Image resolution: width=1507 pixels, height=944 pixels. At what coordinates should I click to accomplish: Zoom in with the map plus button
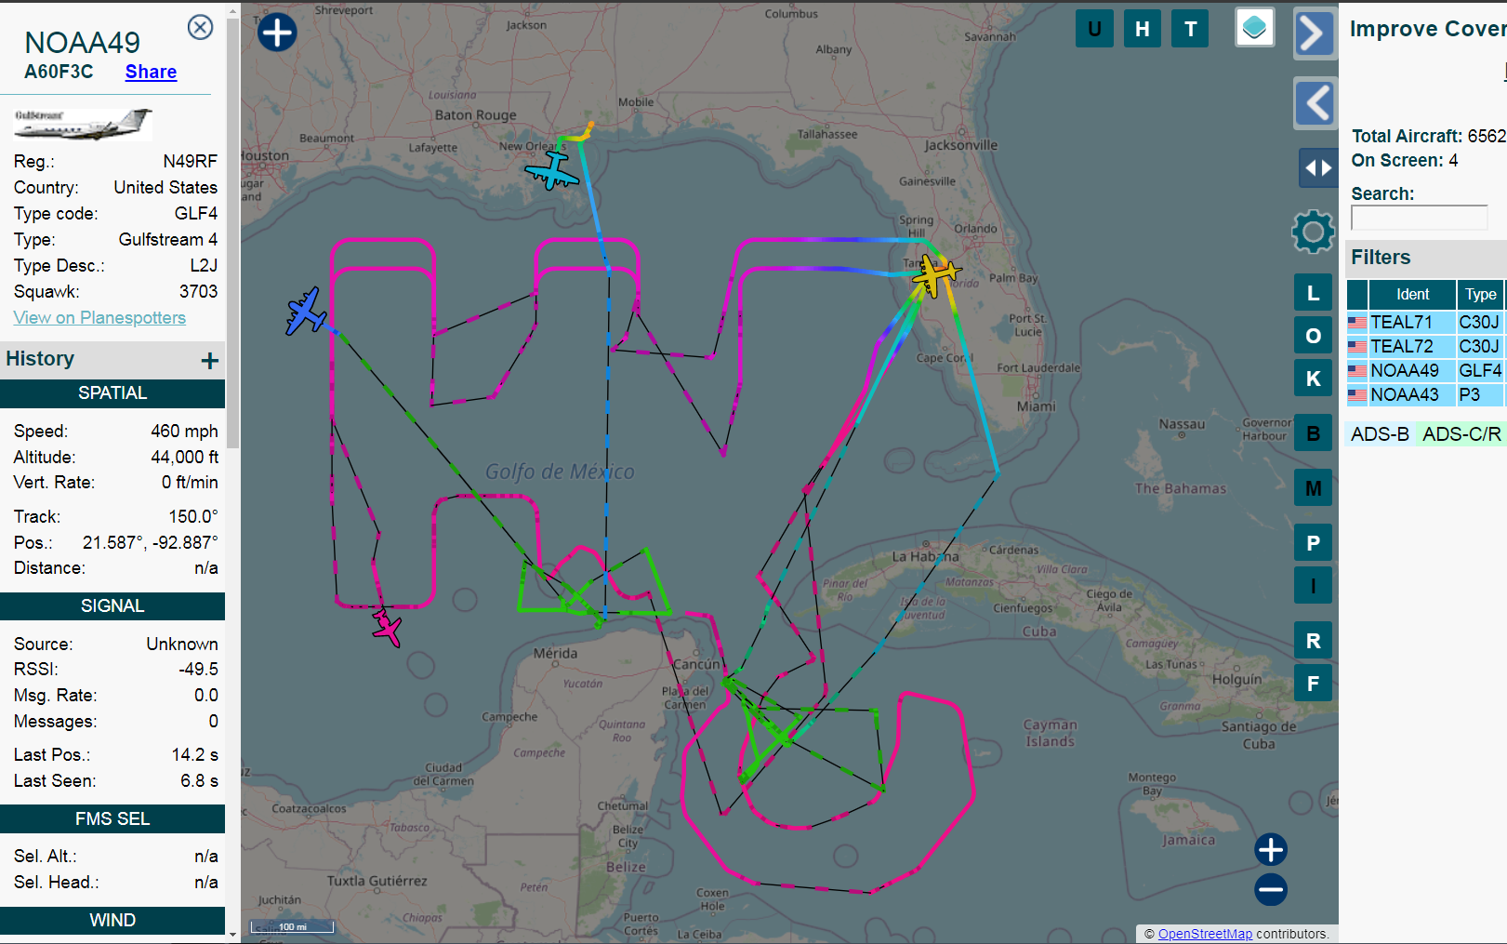1271,849
